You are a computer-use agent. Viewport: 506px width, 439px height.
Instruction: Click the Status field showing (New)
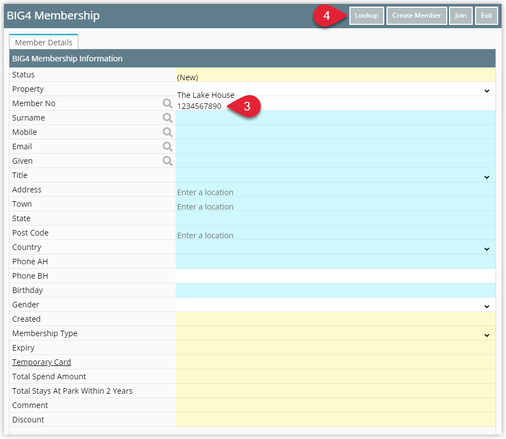(335, 75)
